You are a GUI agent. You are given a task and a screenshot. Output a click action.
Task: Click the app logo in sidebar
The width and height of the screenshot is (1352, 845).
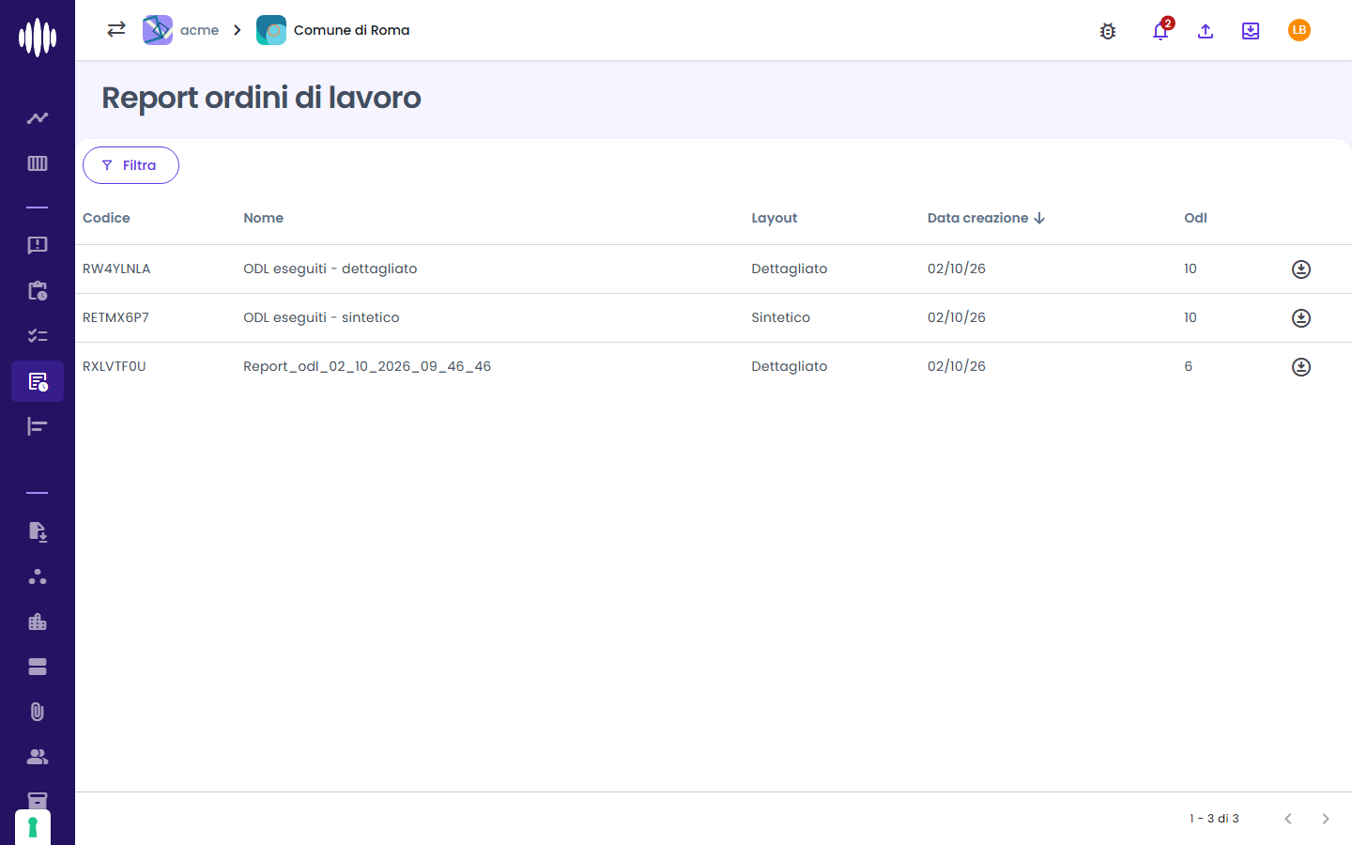click(38, 38)
